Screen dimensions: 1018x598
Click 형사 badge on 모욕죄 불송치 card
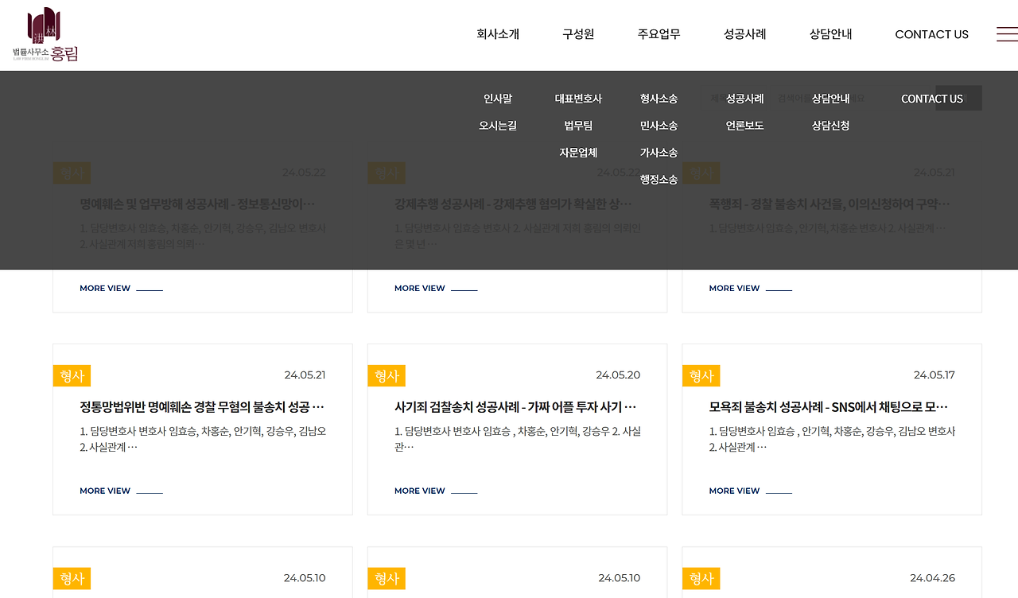(701, 375)
